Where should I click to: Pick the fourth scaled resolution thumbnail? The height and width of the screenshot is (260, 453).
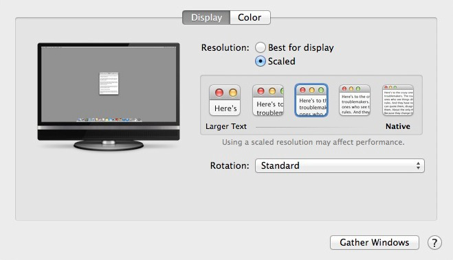tap(355, 100)
